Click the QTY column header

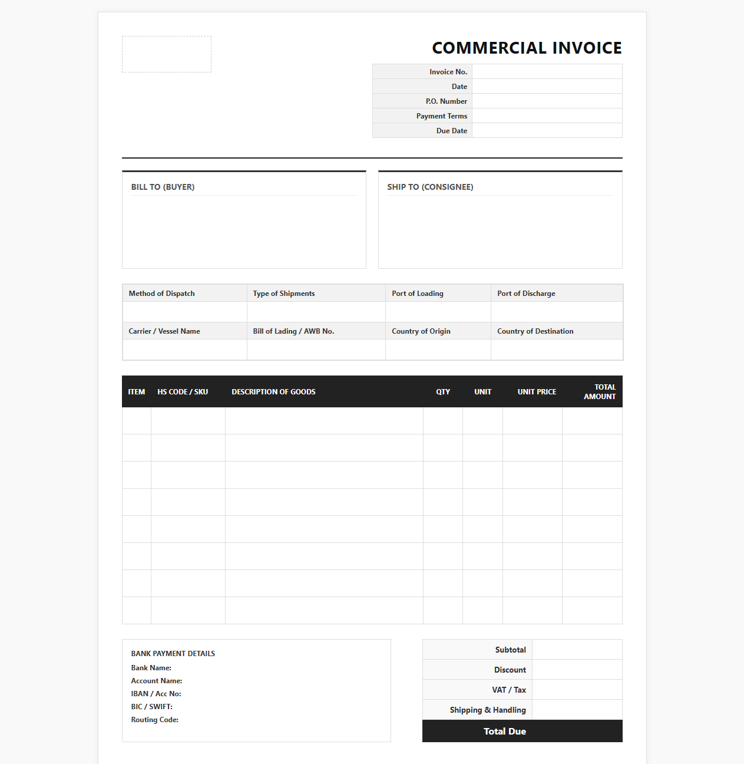[443, 391]
